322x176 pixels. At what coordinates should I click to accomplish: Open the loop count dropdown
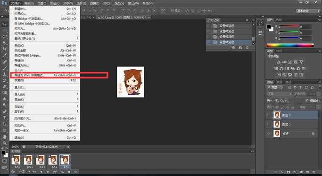point(24,172)
